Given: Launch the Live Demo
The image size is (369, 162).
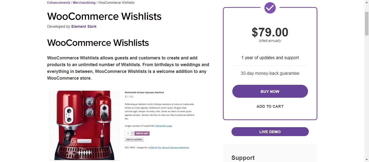Looking at the screenshot, I should (x=270, y=132).
